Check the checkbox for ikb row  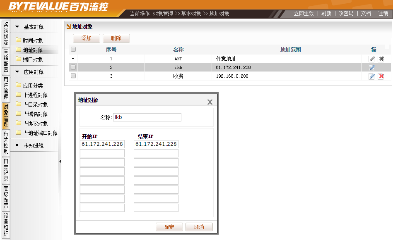click(73, 67)
